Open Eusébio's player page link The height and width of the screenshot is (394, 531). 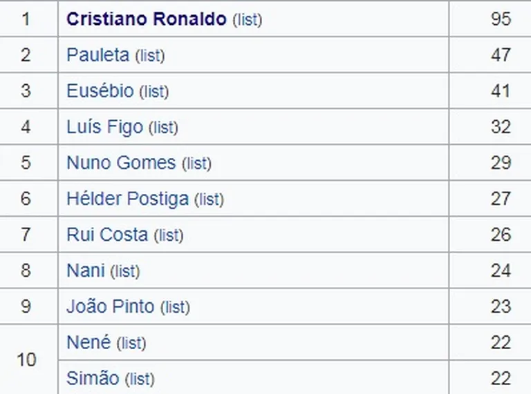point(100,90)
